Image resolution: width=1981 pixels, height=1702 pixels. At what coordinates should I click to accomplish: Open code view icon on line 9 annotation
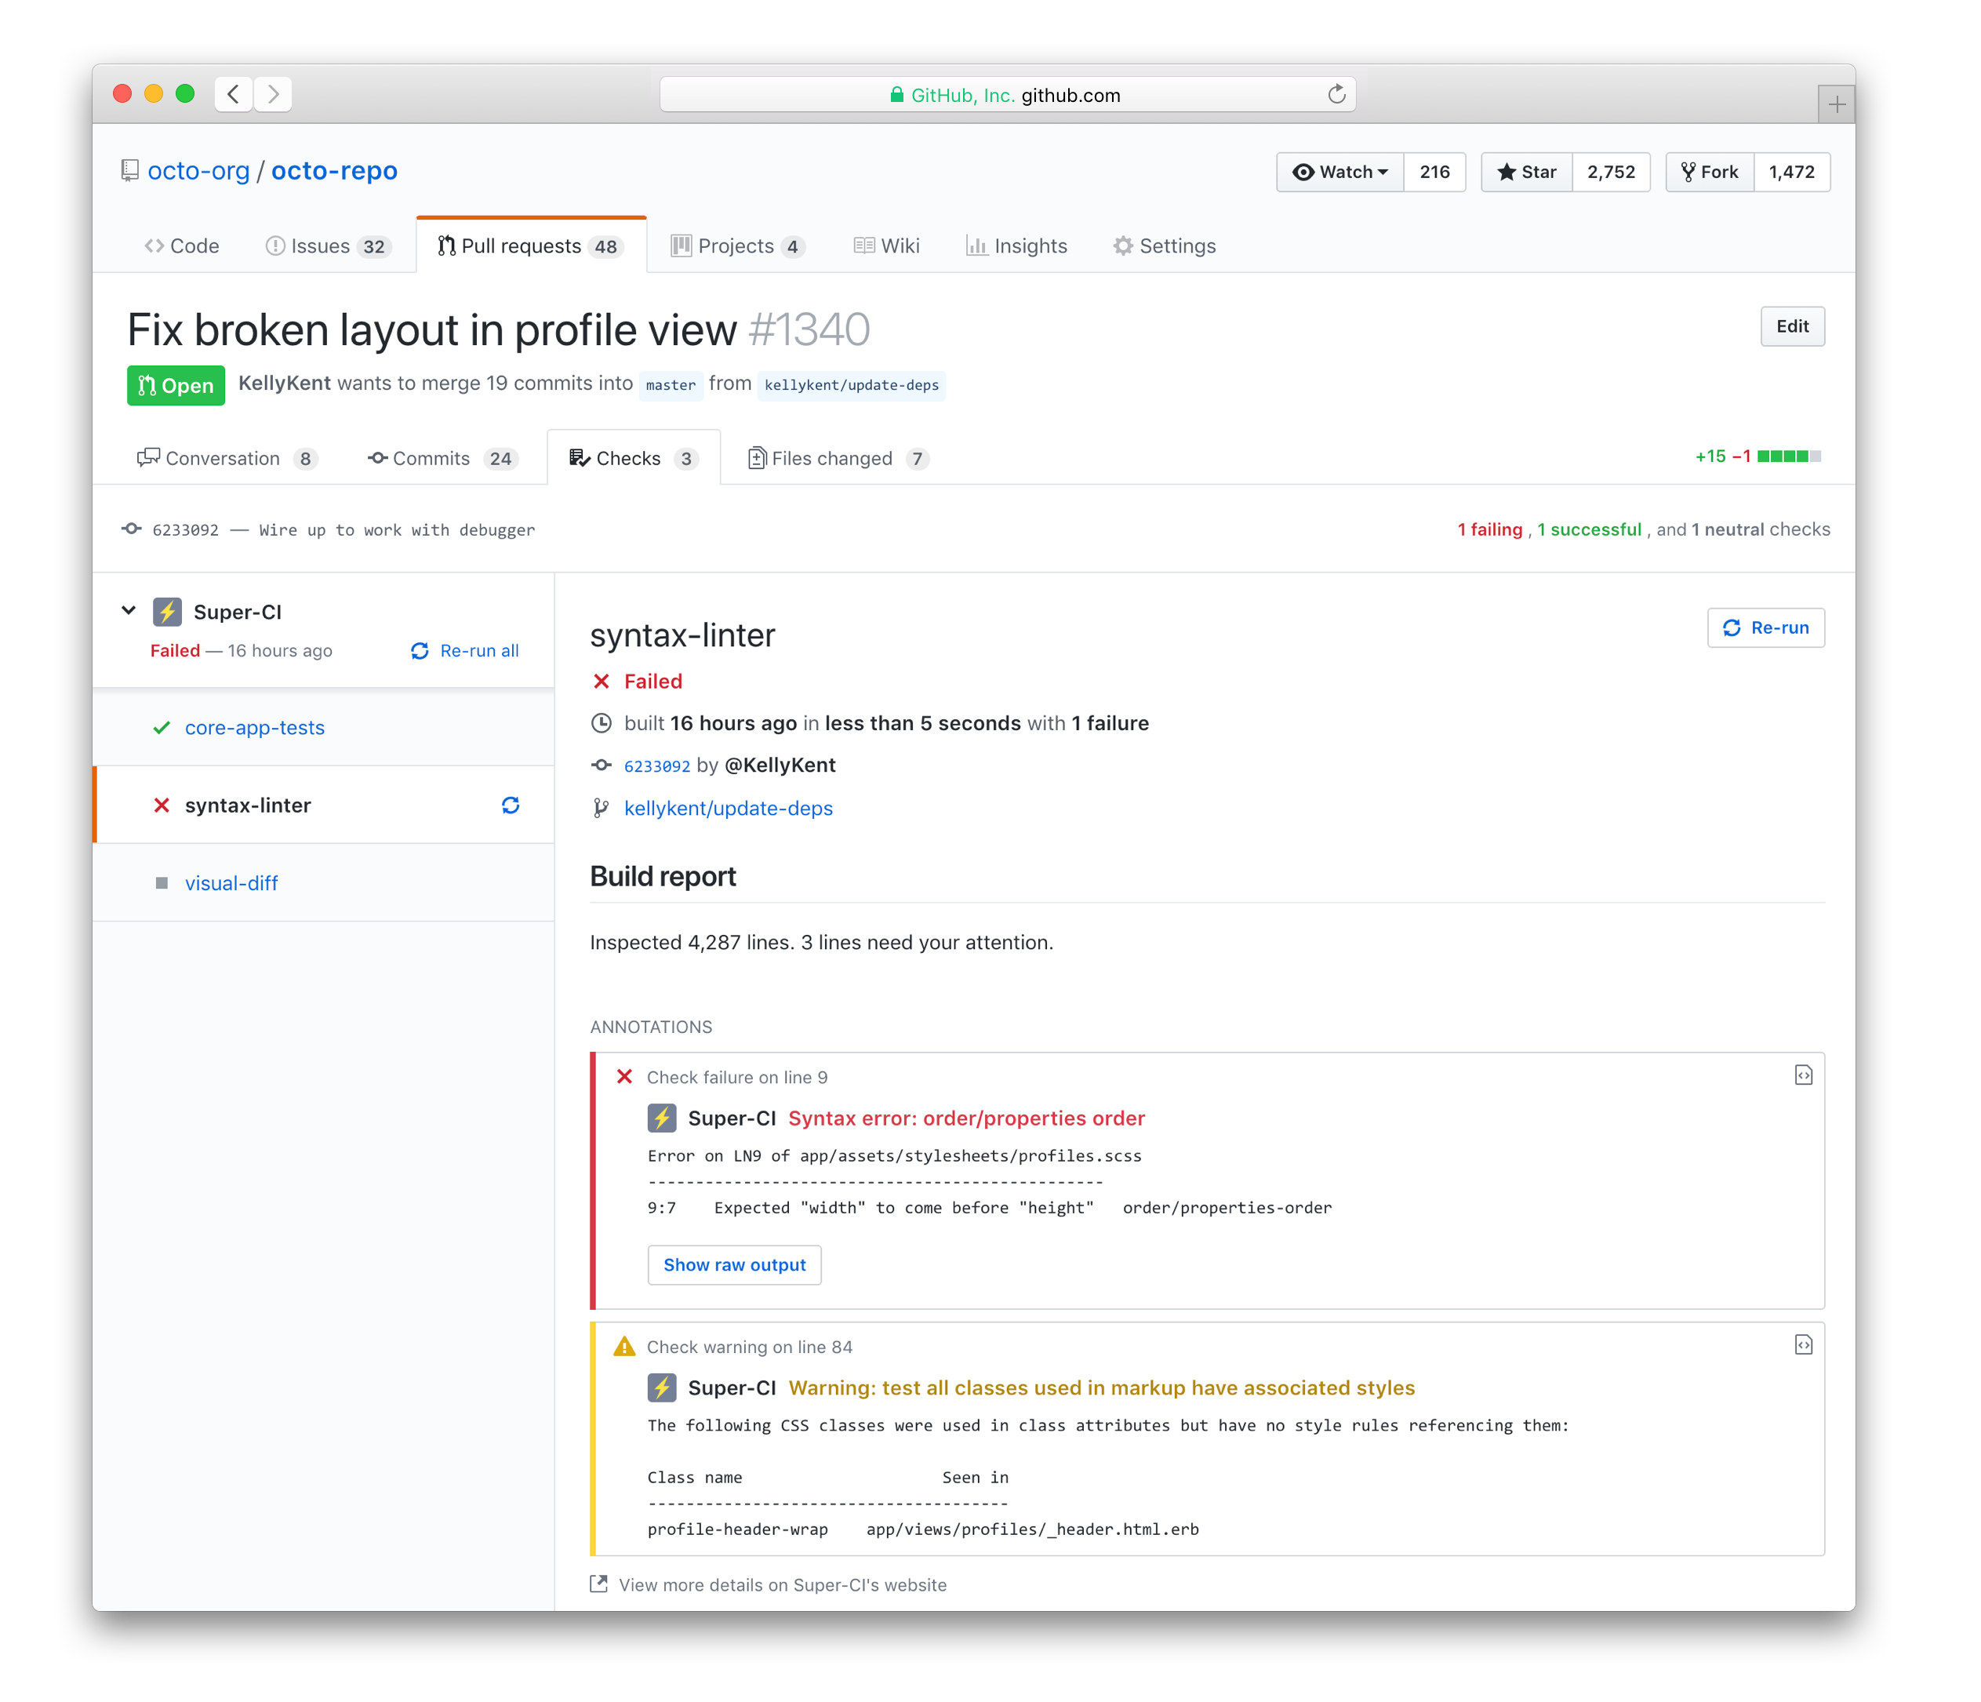1803,1075
